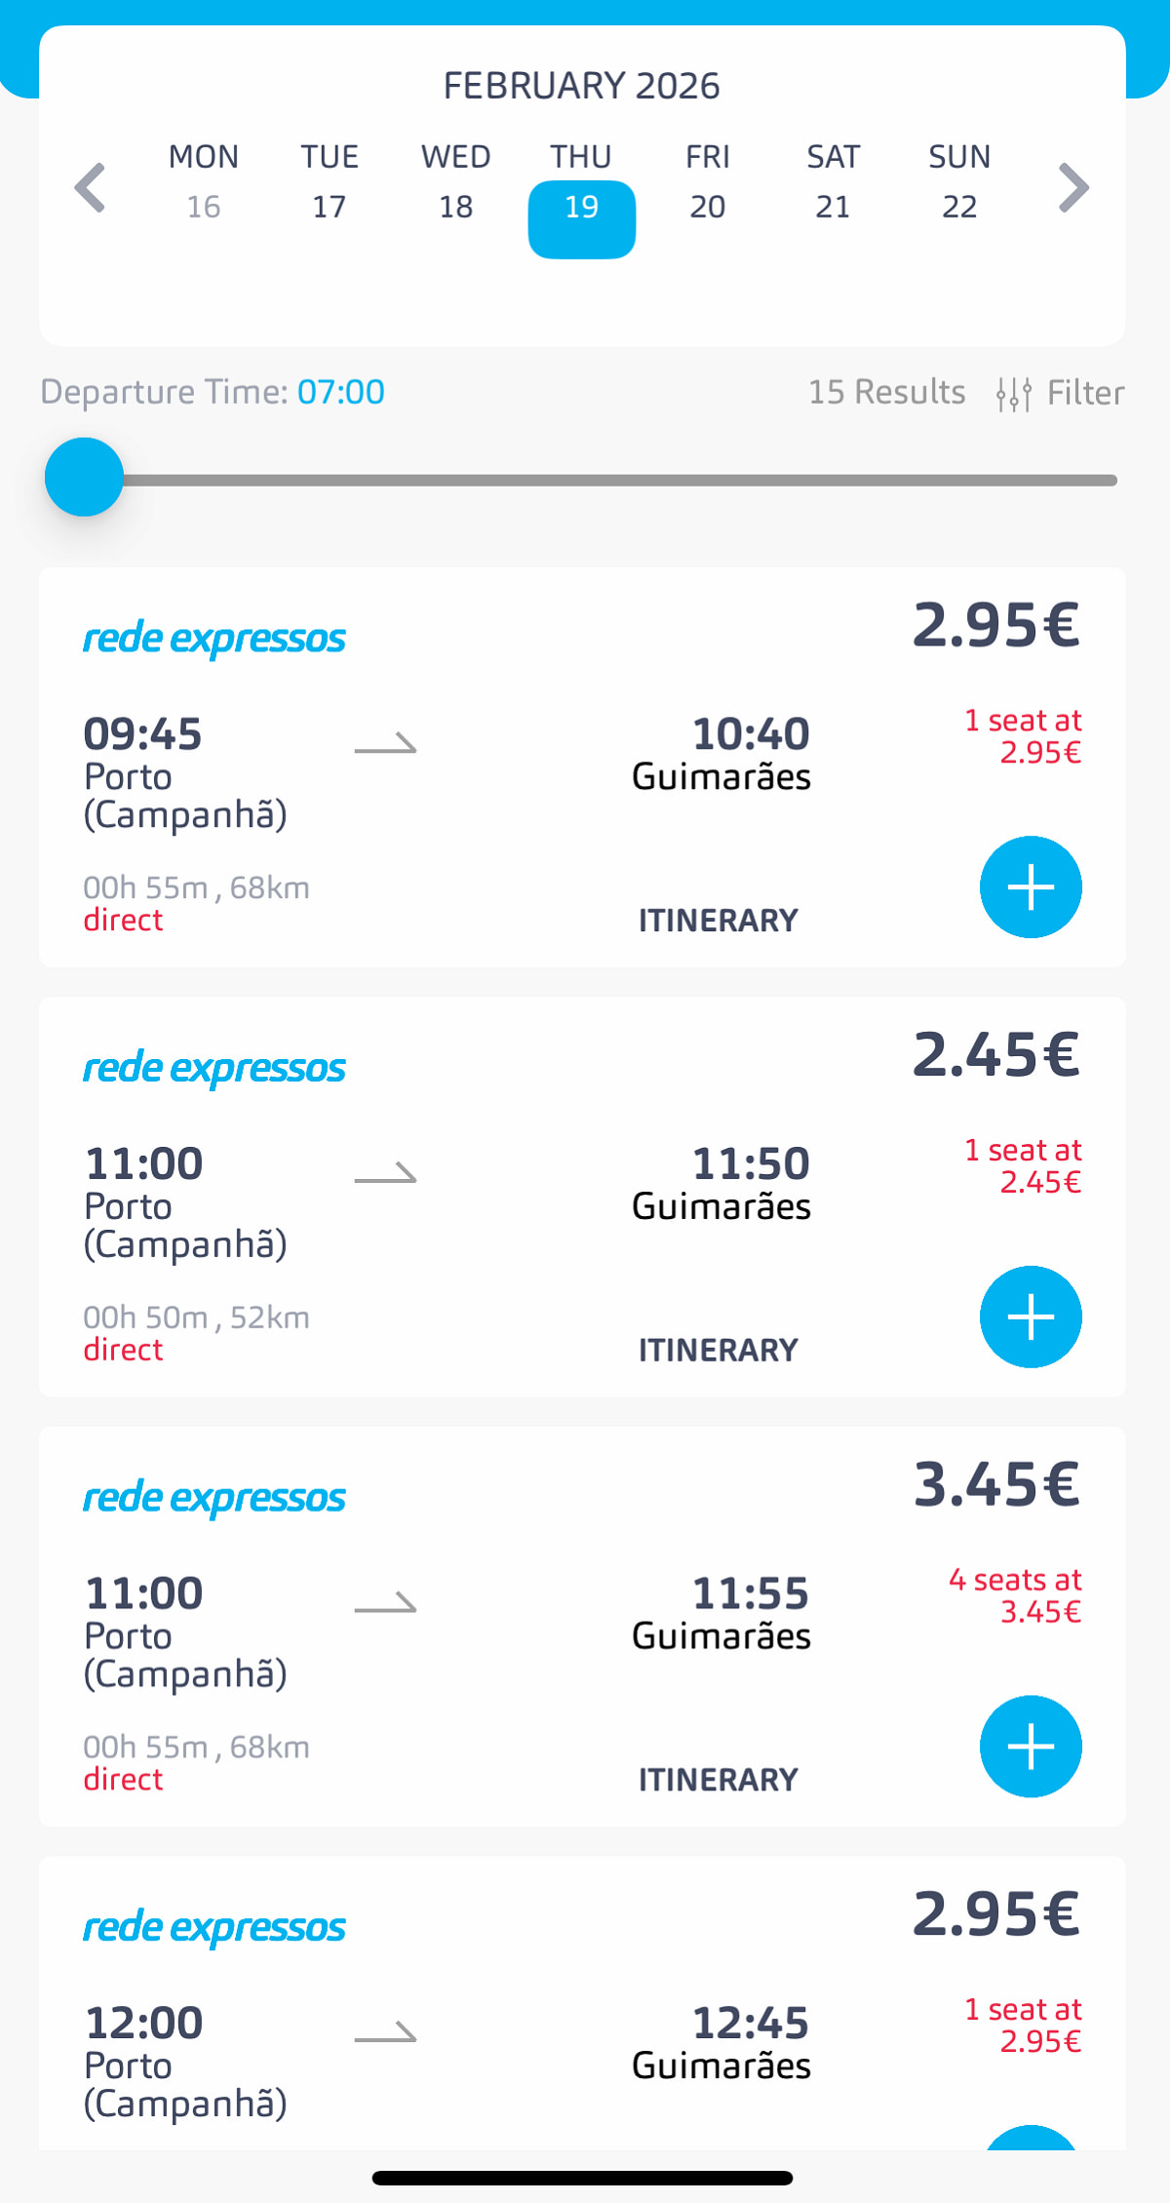Click the departure time slider handle
Image resolution: width=1170 pixels, height=2203 pixels.
[85, 478]
